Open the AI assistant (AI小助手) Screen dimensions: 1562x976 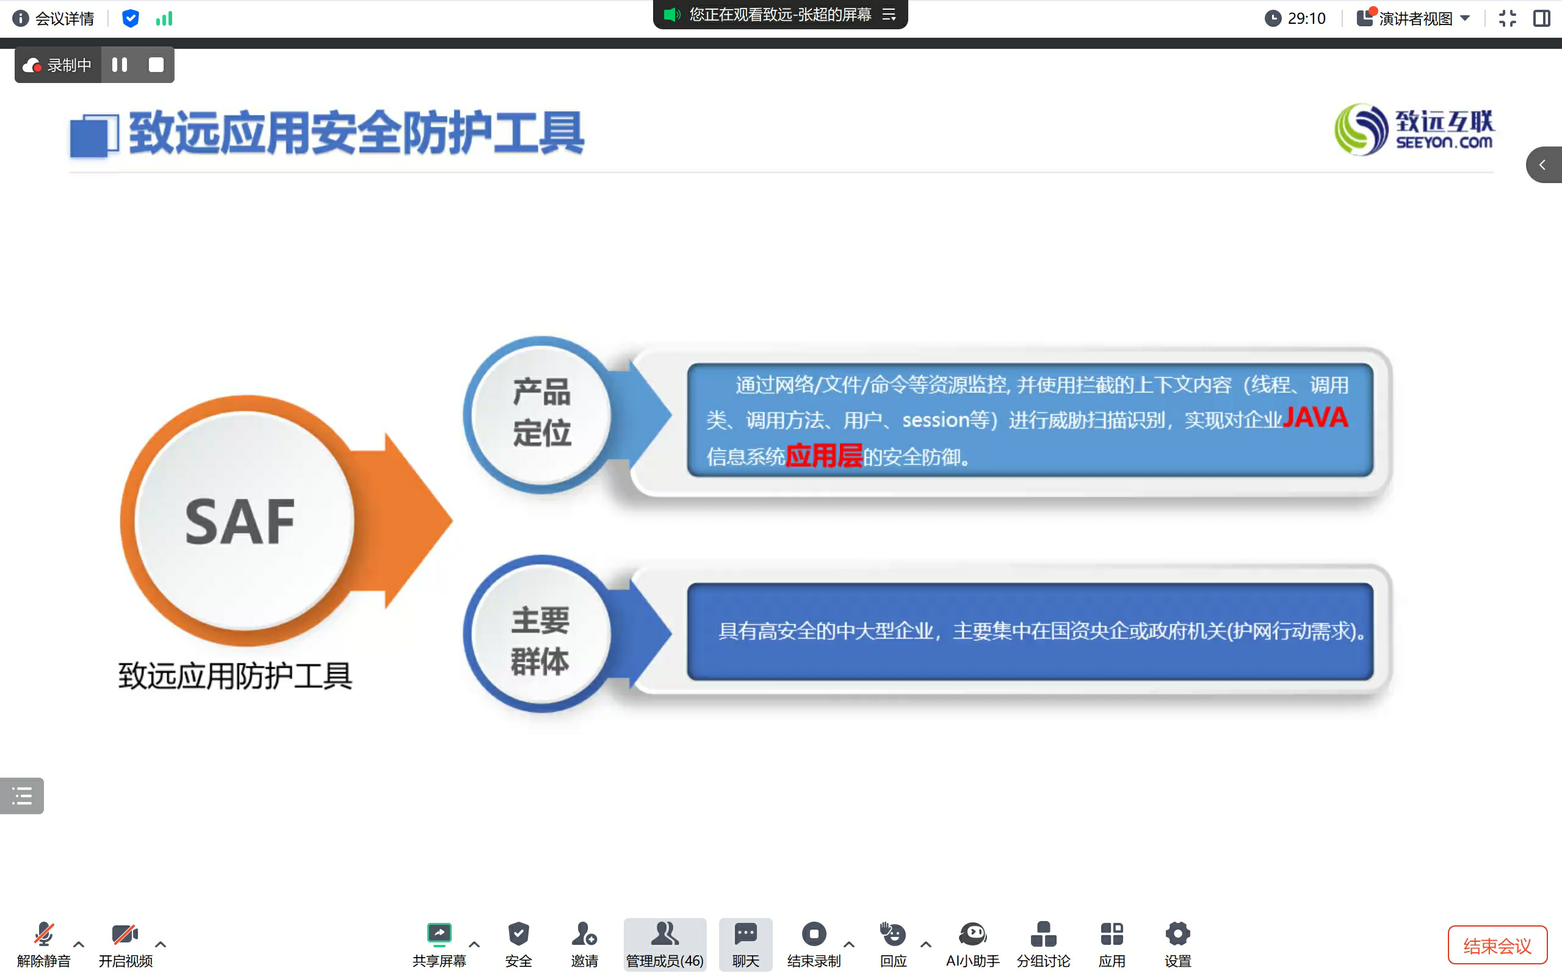click(x=972, y=943)
